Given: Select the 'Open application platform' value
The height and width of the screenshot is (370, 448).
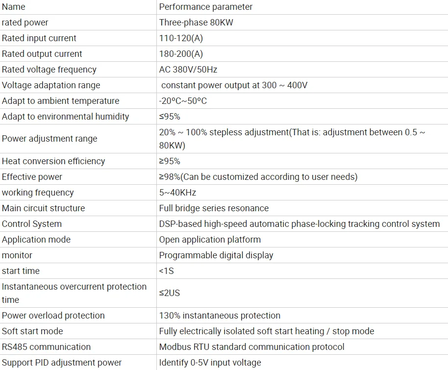Looking at the screenshot, I should click(210, 240).
